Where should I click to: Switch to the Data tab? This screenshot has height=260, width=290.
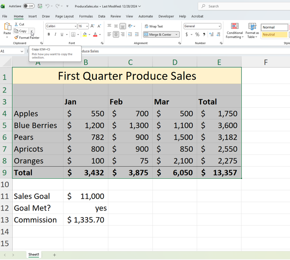(x=102, y=16)
